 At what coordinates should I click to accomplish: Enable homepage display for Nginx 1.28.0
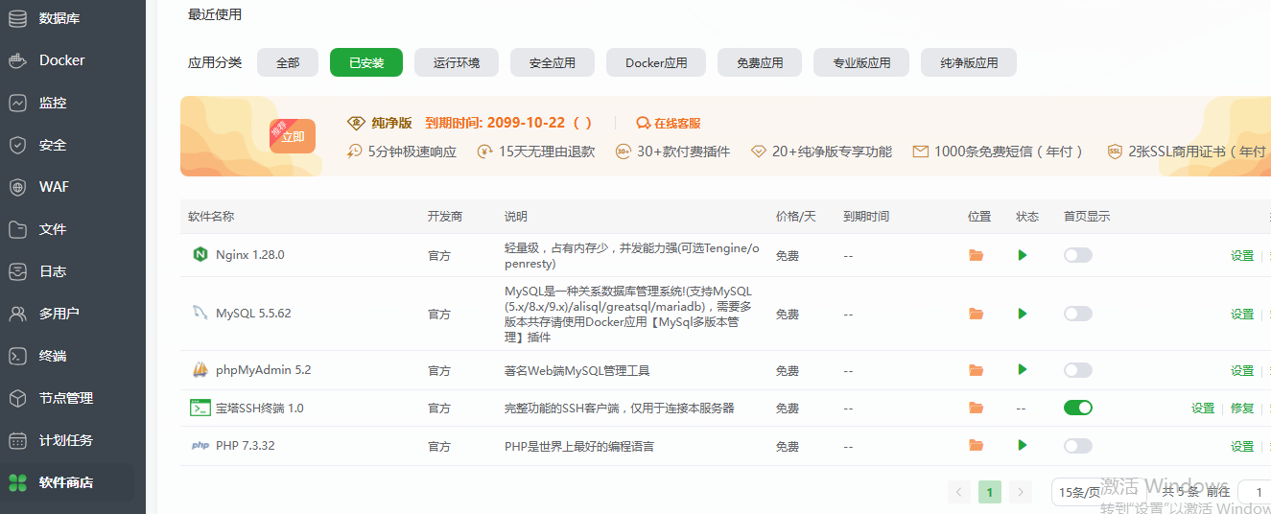click(1077, 255)
